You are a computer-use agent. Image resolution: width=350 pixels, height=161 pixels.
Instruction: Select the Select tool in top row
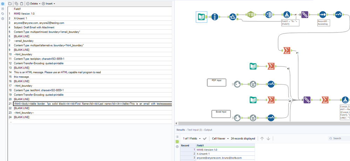click(x=338, y=15)
